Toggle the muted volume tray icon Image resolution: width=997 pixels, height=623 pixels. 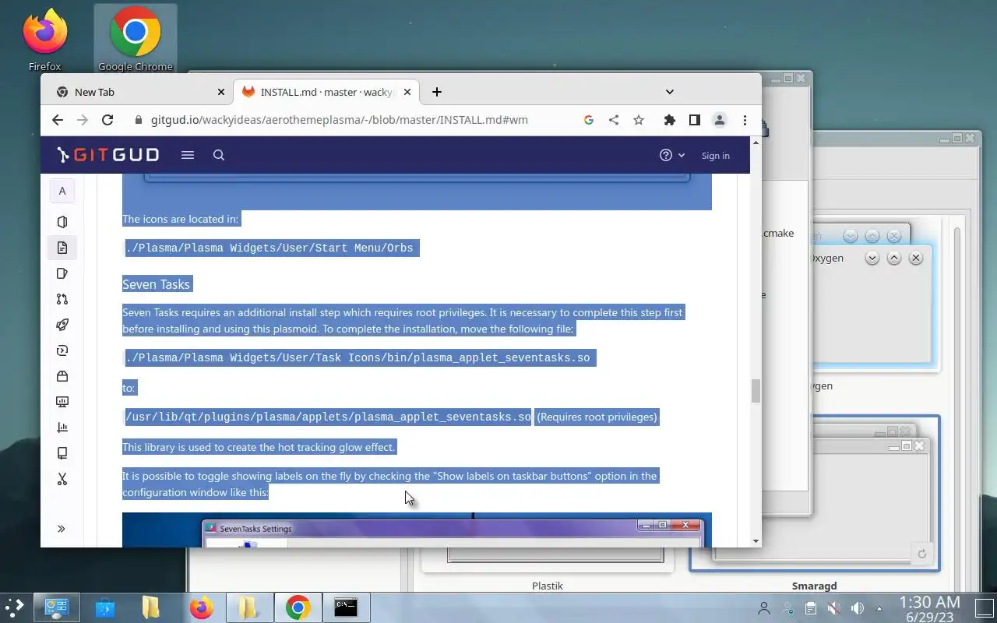pos(833,608)
